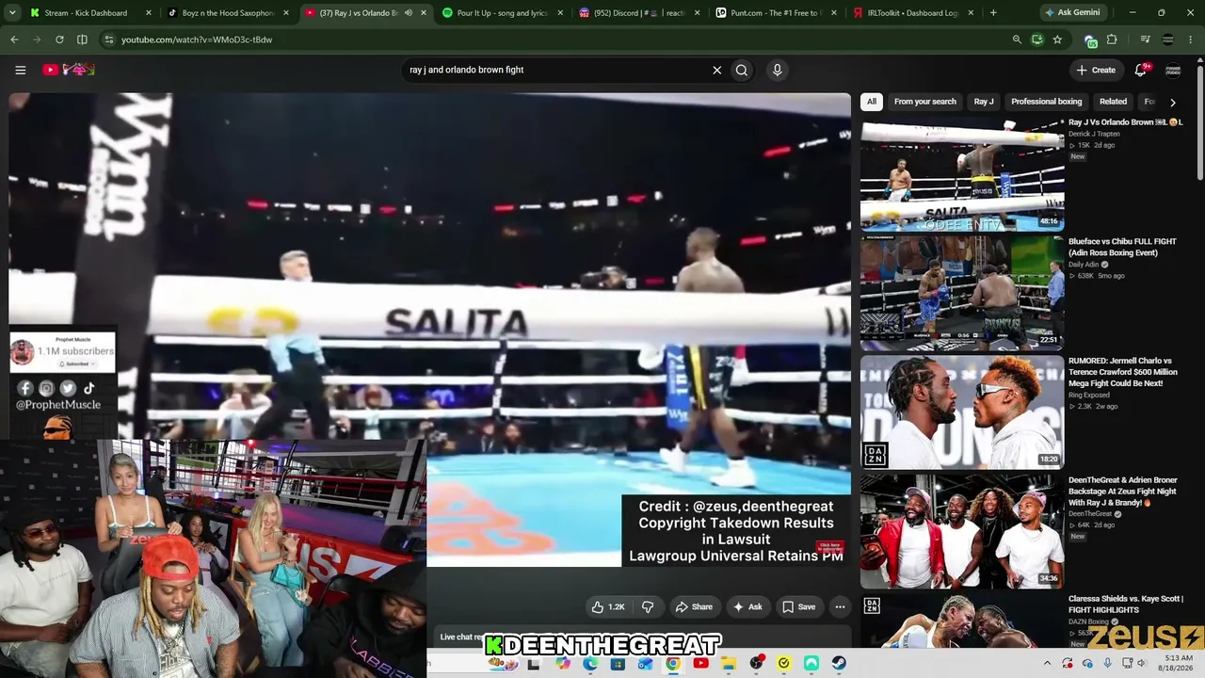Open Outlook from the taskbar
The width and height of the screenshot is (1205, 678).
tap(646, 663)
